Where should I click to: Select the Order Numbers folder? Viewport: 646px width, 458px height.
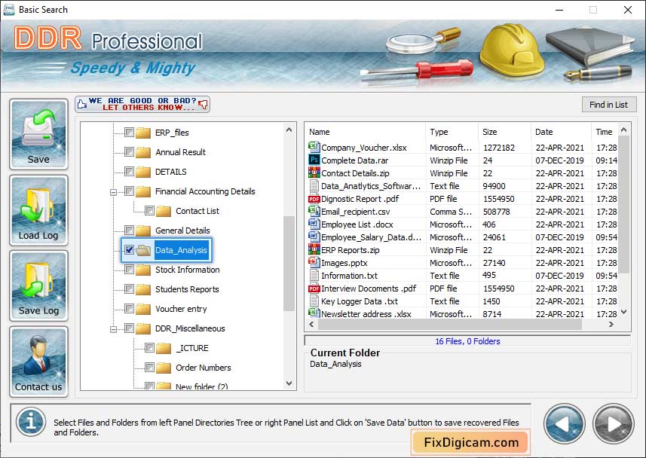[203, 368]
